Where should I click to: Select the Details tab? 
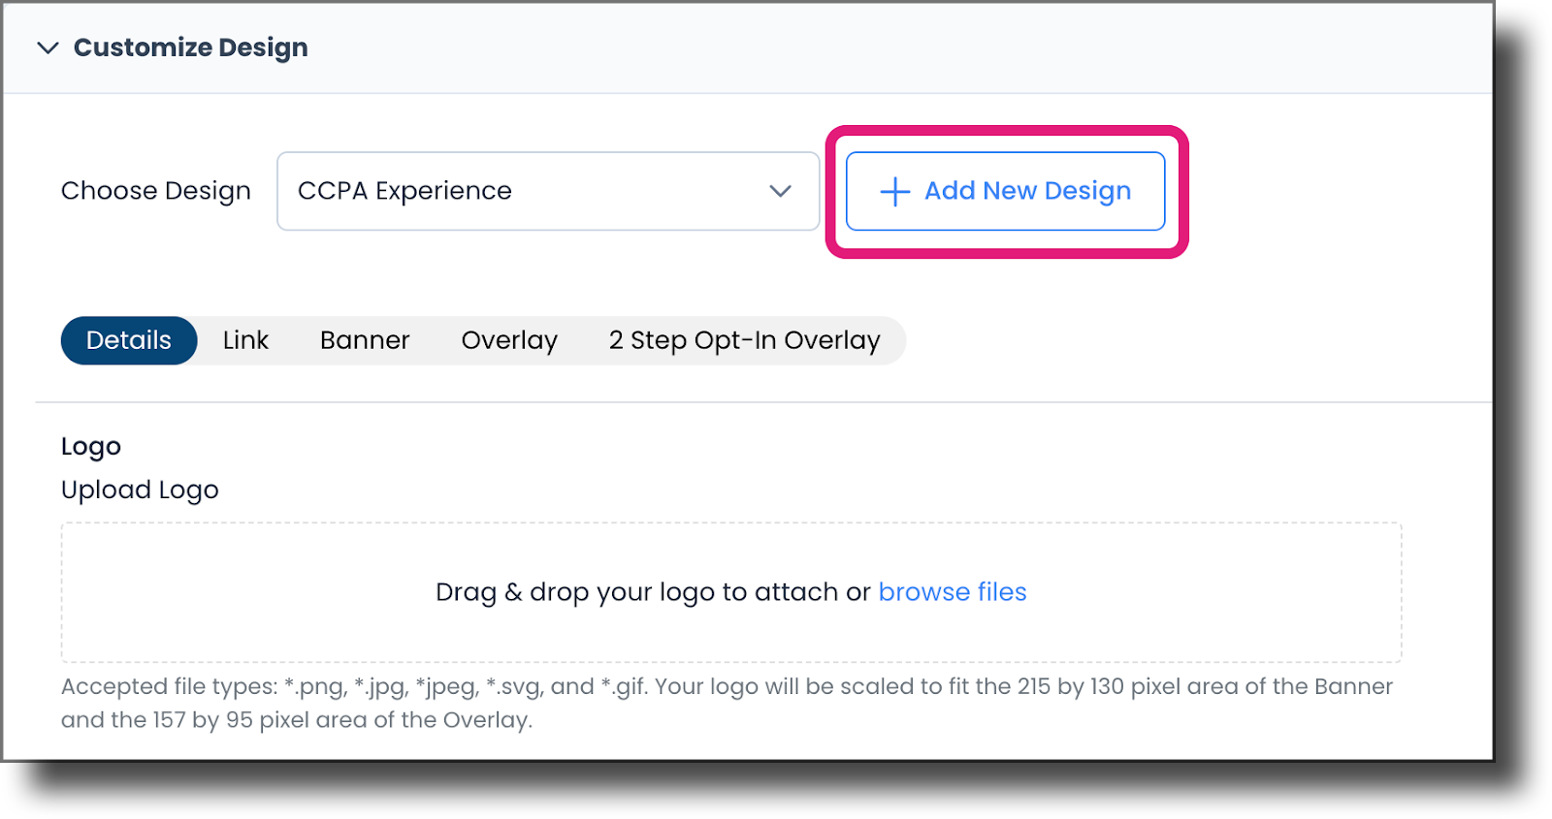128,340
